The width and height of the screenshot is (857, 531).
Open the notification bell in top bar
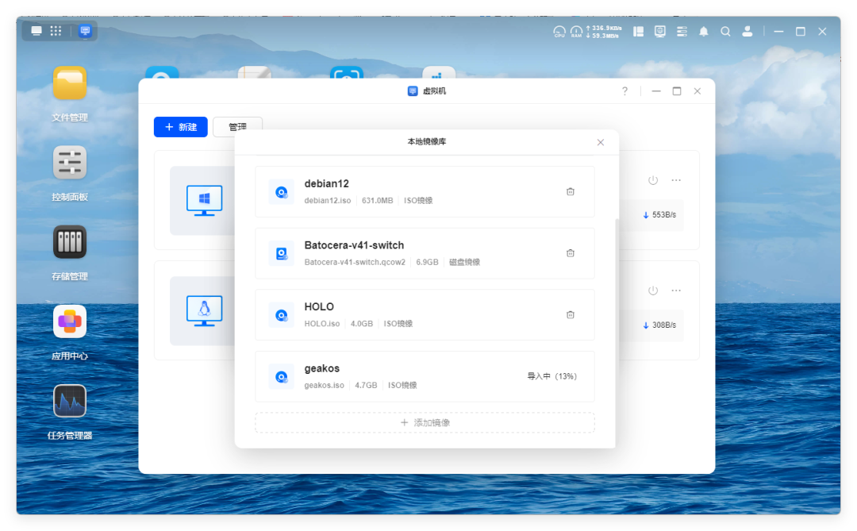(704, 32)
